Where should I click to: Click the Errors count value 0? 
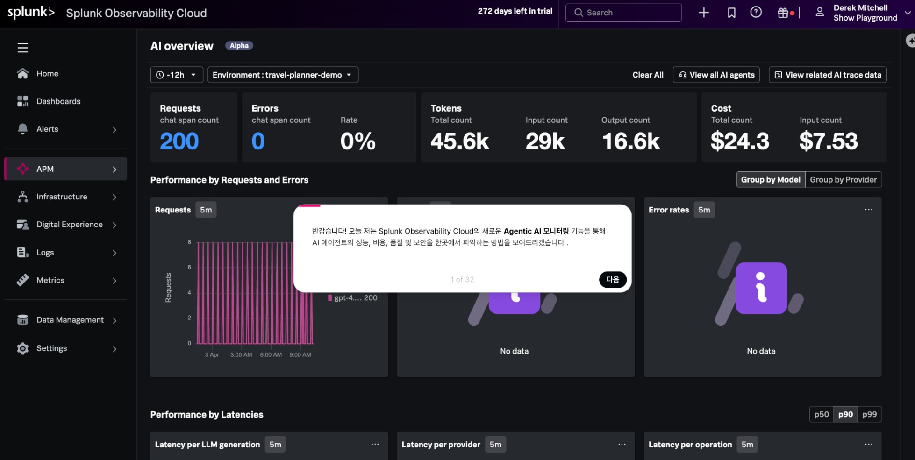258,141
